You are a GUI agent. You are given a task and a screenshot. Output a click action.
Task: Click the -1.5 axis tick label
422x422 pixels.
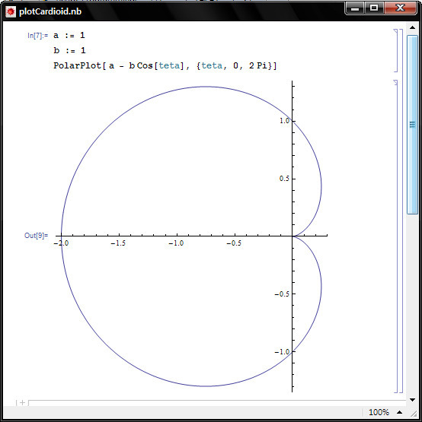[118, 243]
